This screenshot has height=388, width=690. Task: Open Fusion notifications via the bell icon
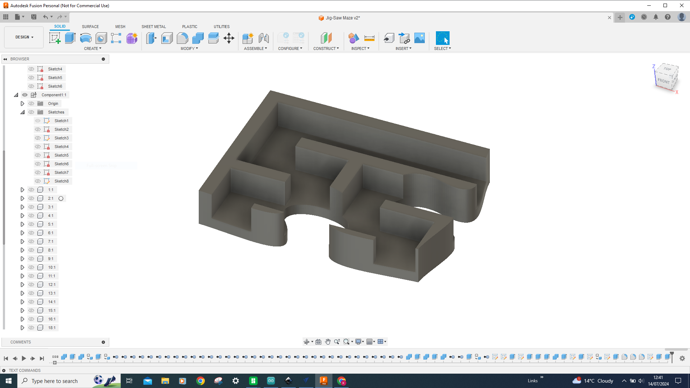[656, 17]
